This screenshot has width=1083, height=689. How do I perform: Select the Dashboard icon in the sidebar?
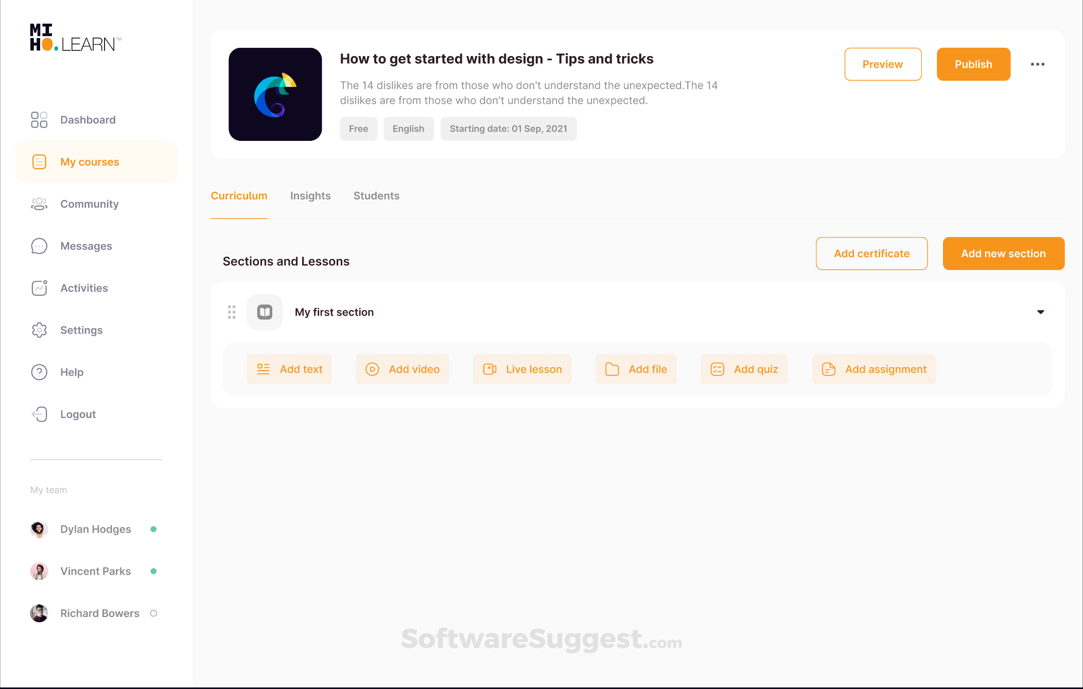click(x=39, y=119)
